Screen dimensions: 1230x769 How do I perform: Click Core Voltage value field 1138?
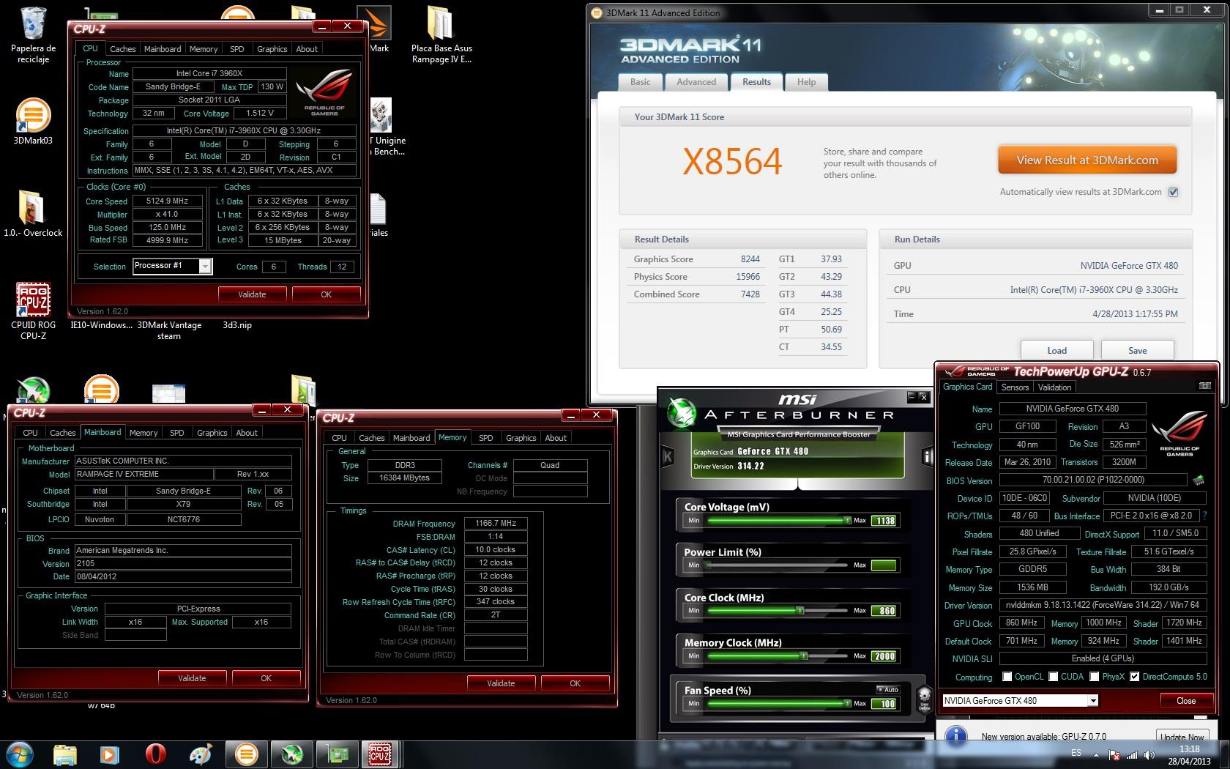[884, 521]
